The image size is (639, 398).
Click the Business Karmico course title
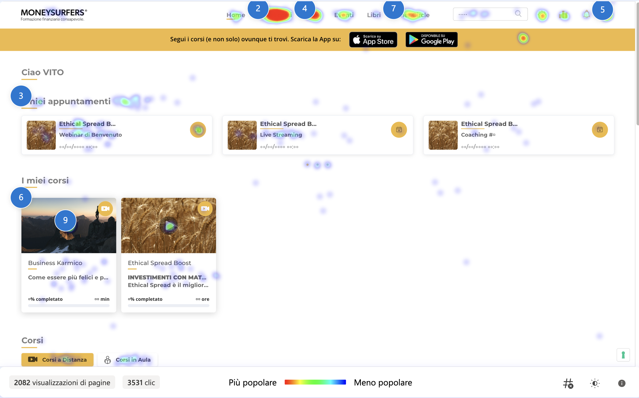pyautogui.click(x=55, y=263)
